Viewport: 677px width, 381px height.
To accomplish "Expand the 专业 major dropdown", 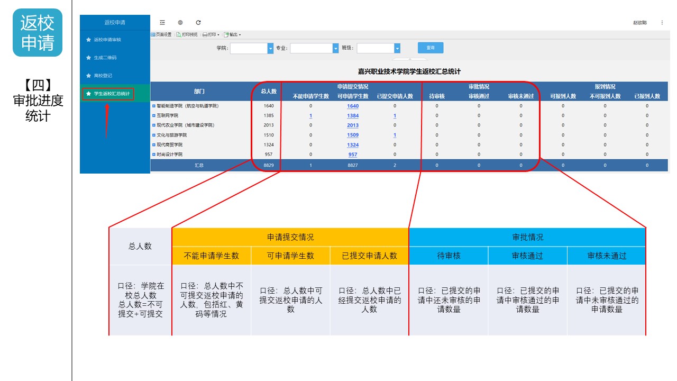I will pyautogui.click(x=335, y=48).
